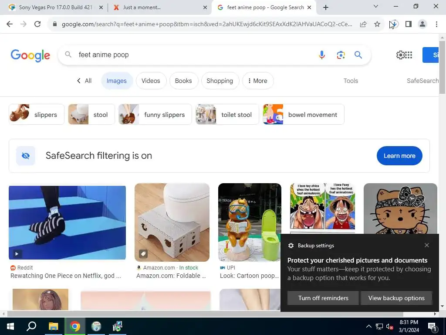The height and width of the screenshot is (335, 446).
Task: Open the Tools option
Action: tap(351, 81)
